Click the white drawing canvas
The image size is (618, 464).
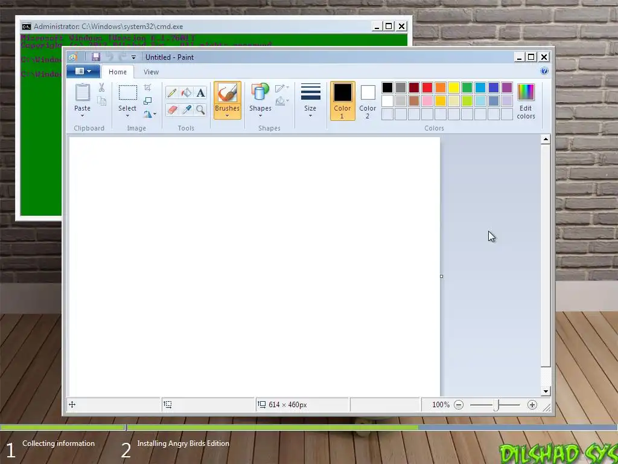[255, 266]
